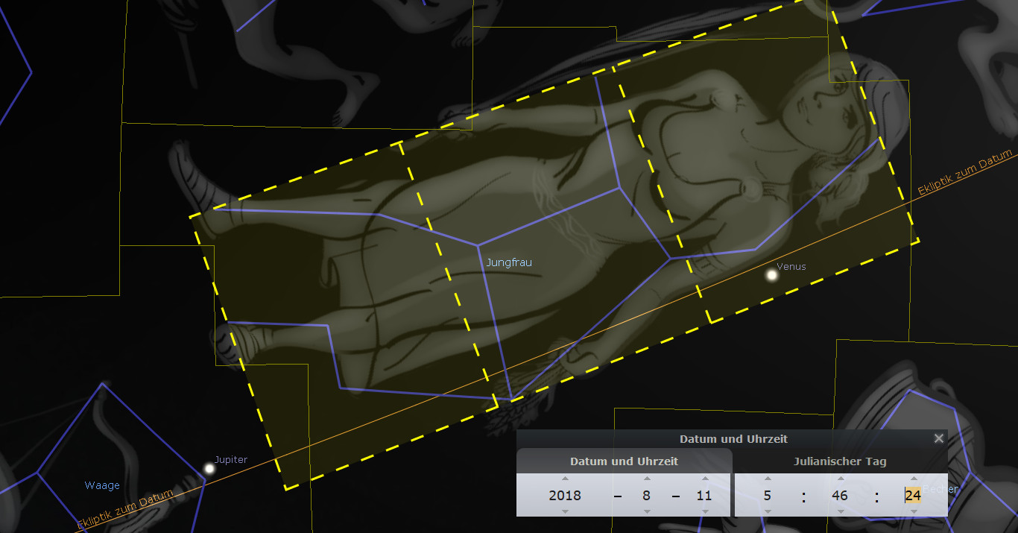Increase the seconds value 24

click(x=914, y=479)
